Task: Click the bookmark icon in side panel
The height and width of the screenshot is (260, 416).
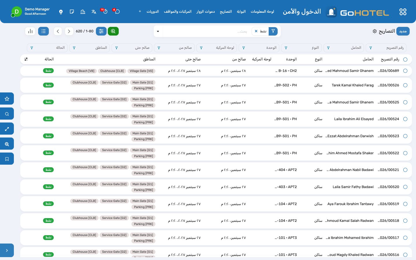Action: tap(7, 159)
